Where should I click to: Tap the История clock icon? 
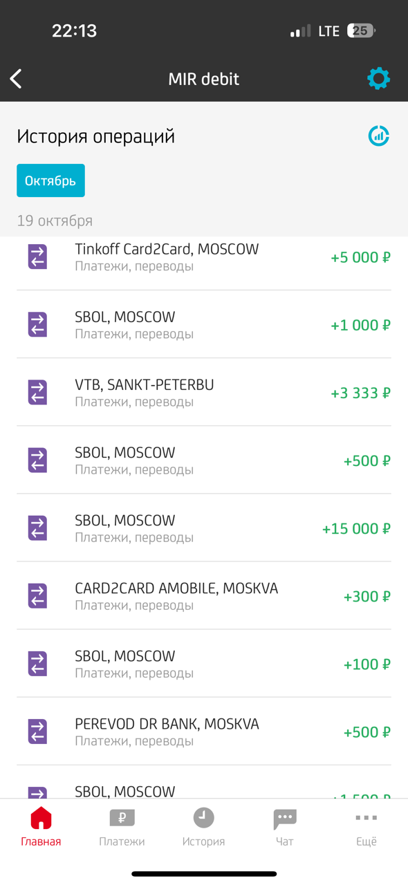(x=203, y=817)
